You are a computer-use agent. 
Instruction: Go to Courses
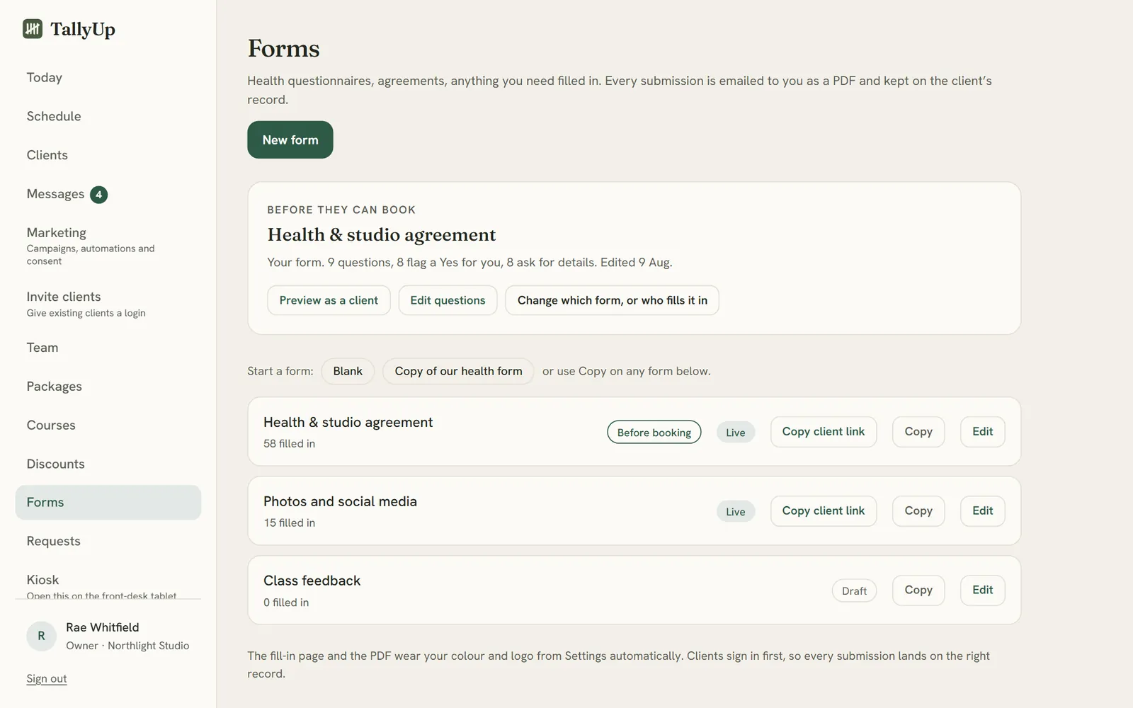[51, 426]
